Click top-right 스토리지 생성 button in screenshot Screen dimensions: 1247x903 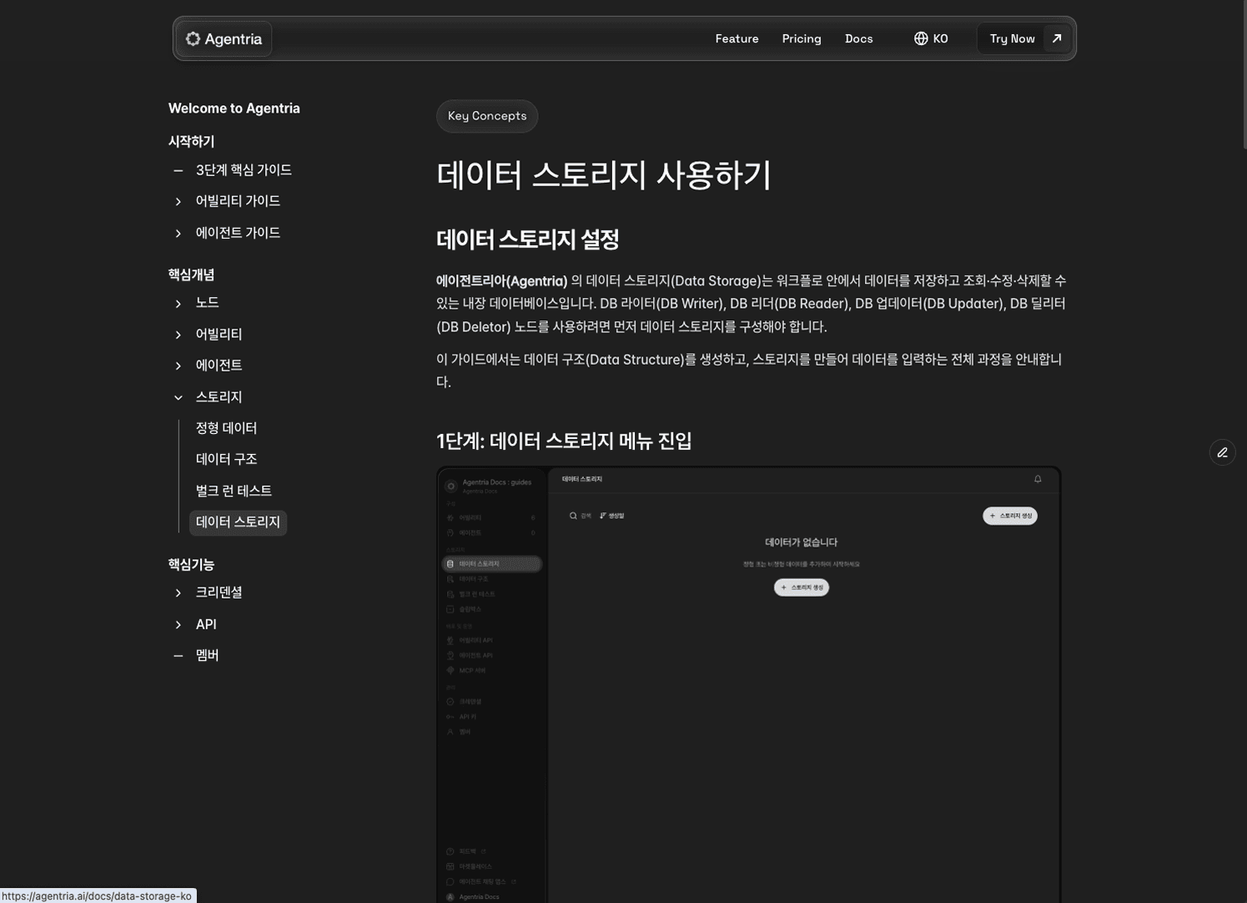[1010, 516]
